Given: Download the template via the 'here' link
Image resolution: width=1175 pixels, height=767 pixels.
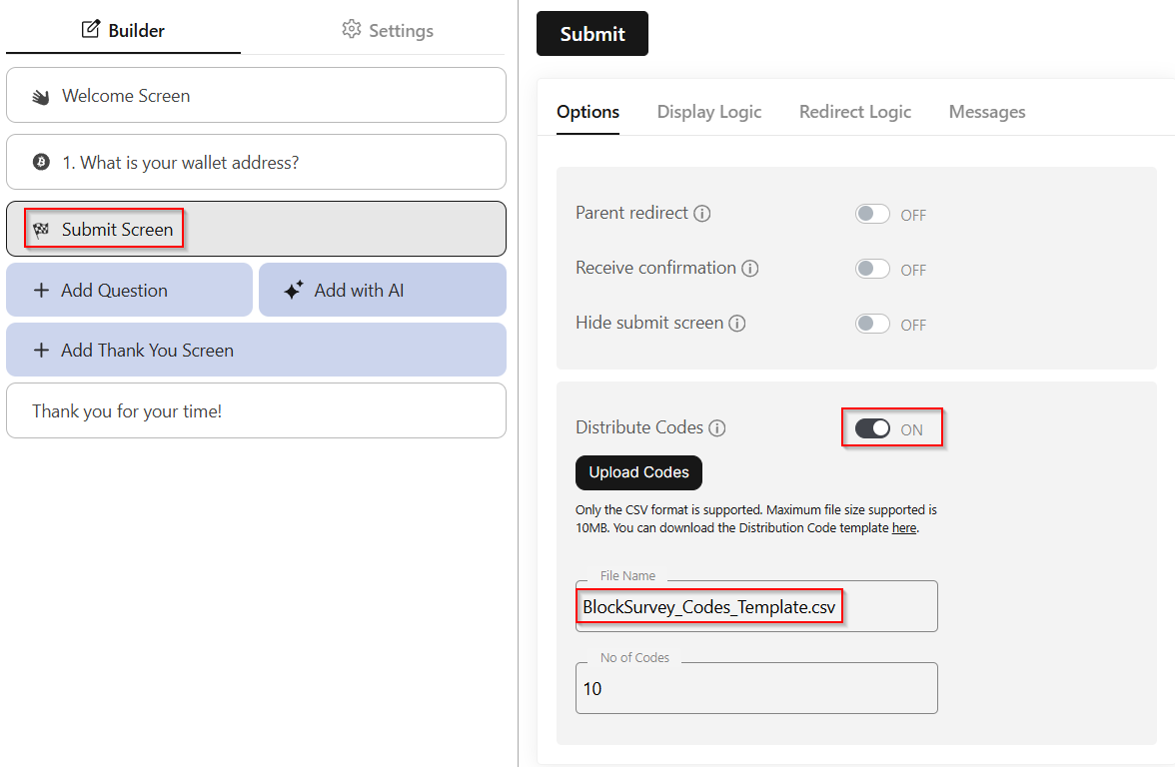Looking at the screenshot, I should click(903, 528).
